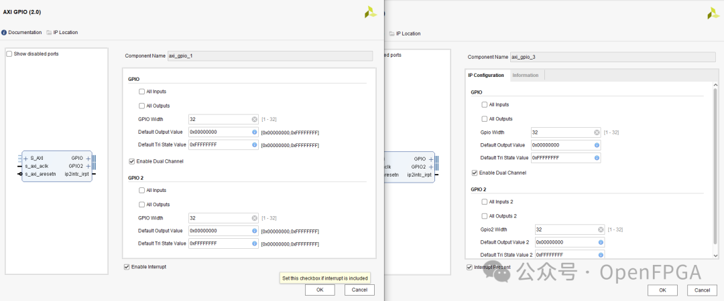This screenshot has height=301, width=724.
Task: Click scroll up arrow in right configuration panel
Action: (716, 85)
